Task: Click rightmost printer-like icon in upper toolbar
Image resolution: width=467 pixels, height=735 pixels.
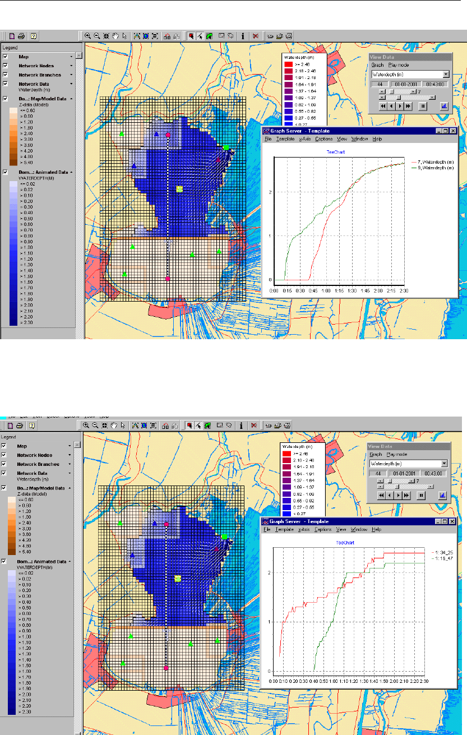Action: [288, 35]
